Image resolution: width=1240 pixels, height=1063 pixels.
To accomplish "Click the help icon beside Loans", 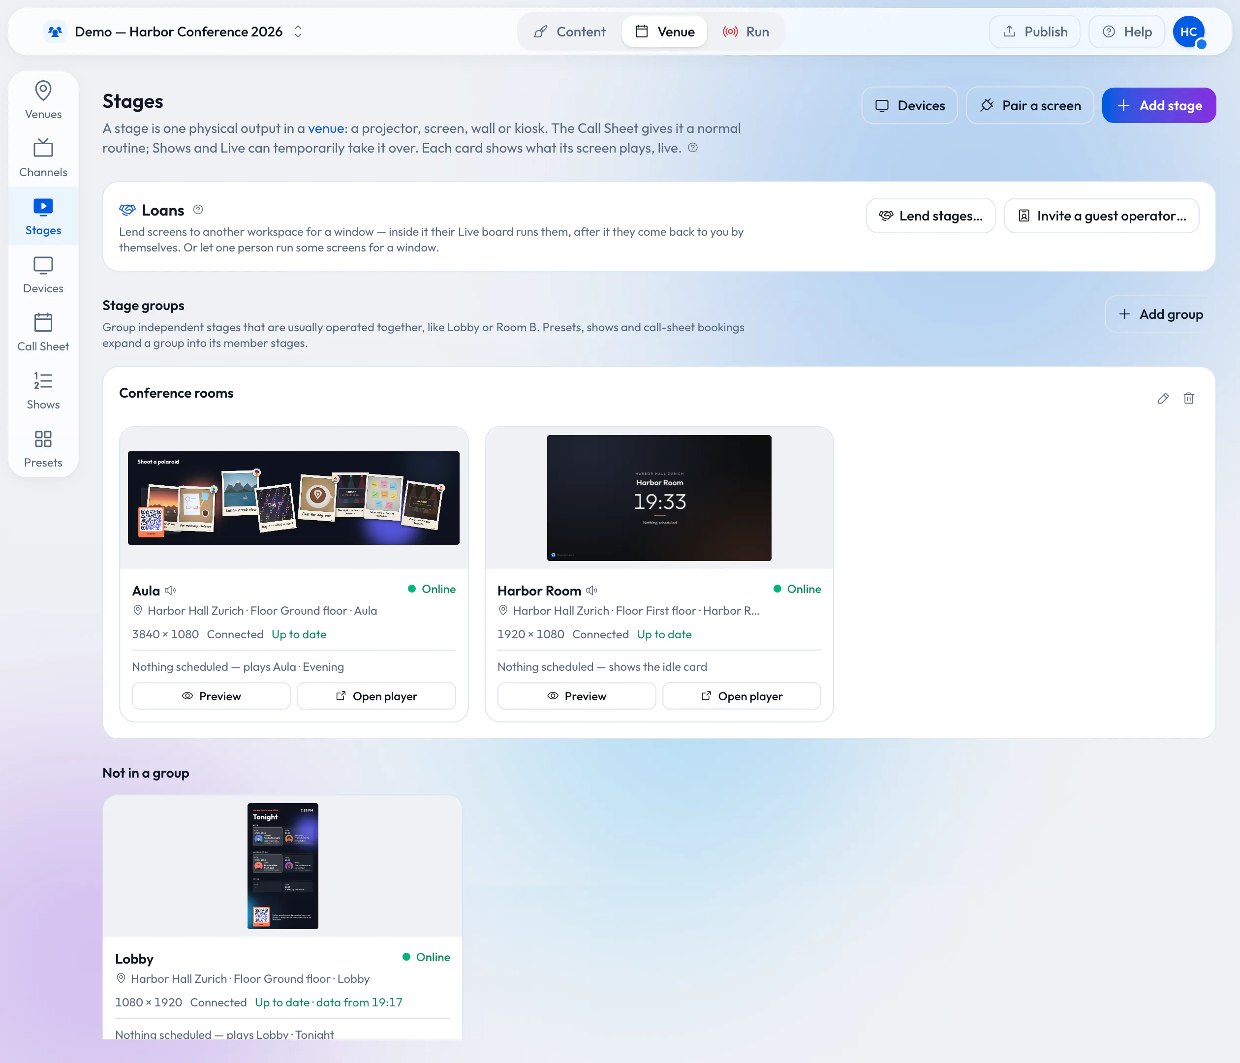I will click(x=198, y=210).
